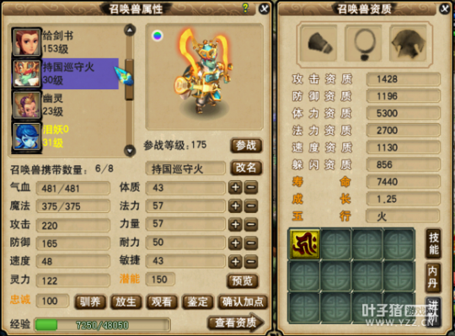Click the bracer equipment slot icon
Screen dimensions: 455x336
[x=318, y=43]
